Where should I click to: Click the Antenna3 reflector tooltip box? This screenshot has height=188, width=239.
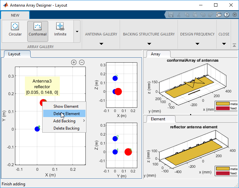coord(42,87)
